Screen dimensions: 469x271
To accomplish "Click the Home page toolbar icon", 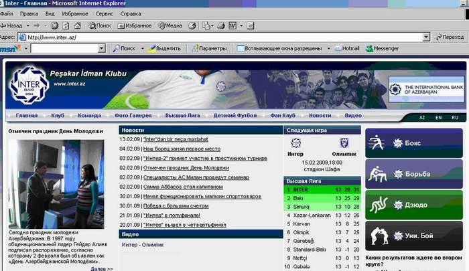I will pyautogui.click(x=78, y=25).
